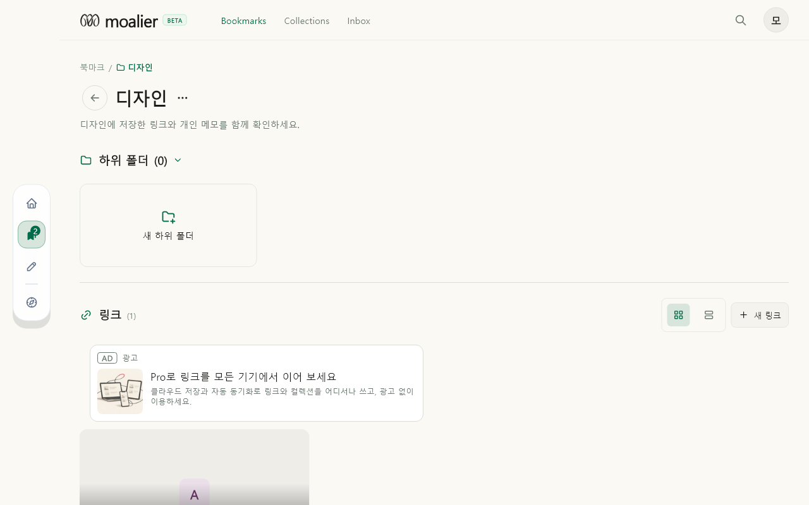Click the search magnifier icon
Viewport: 809px width, 505px height.
pos(741,20)
